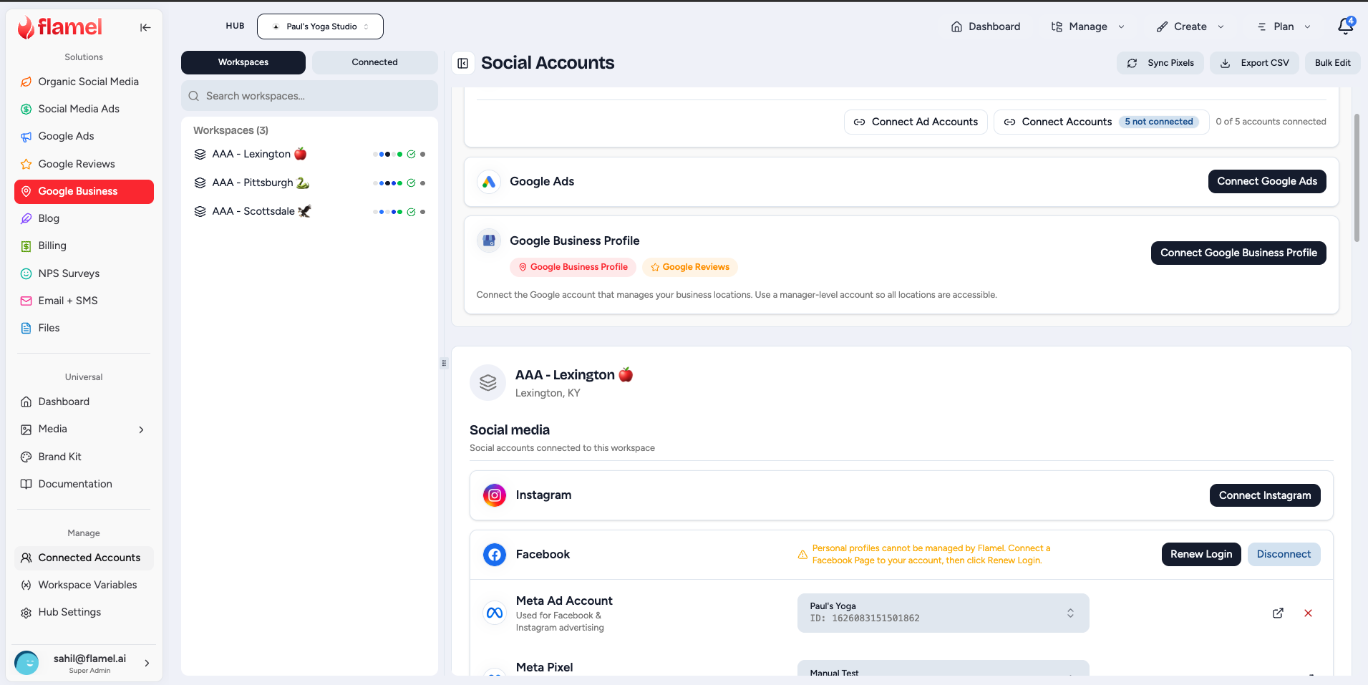Click the status check icon for AAA - Scottsdale
The width and height of the screenshot is (1368, 685).
pyautogui.click(x=411, y=212)
